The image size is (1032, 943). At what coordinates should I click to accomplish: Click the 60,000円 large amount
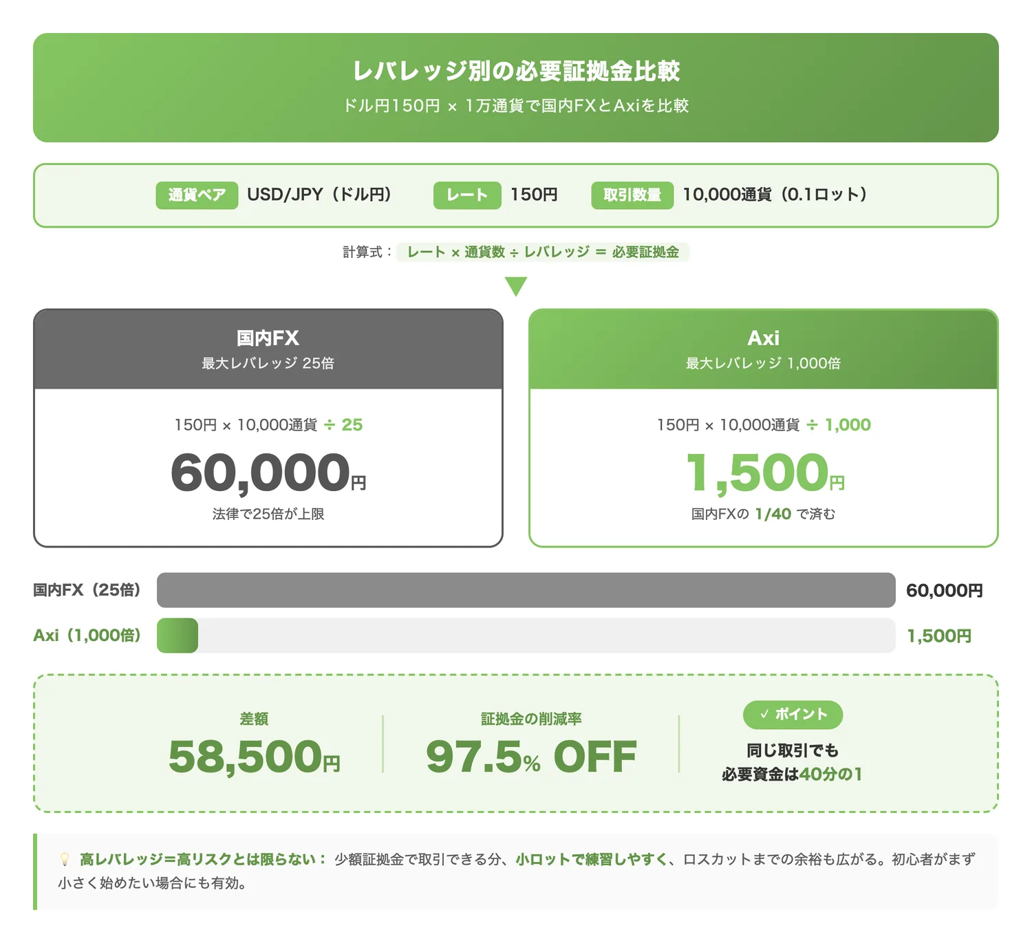tap(268, 473)
